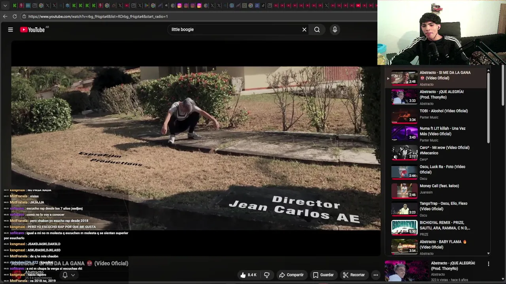Click the browser address bar URL

(98, 17)
